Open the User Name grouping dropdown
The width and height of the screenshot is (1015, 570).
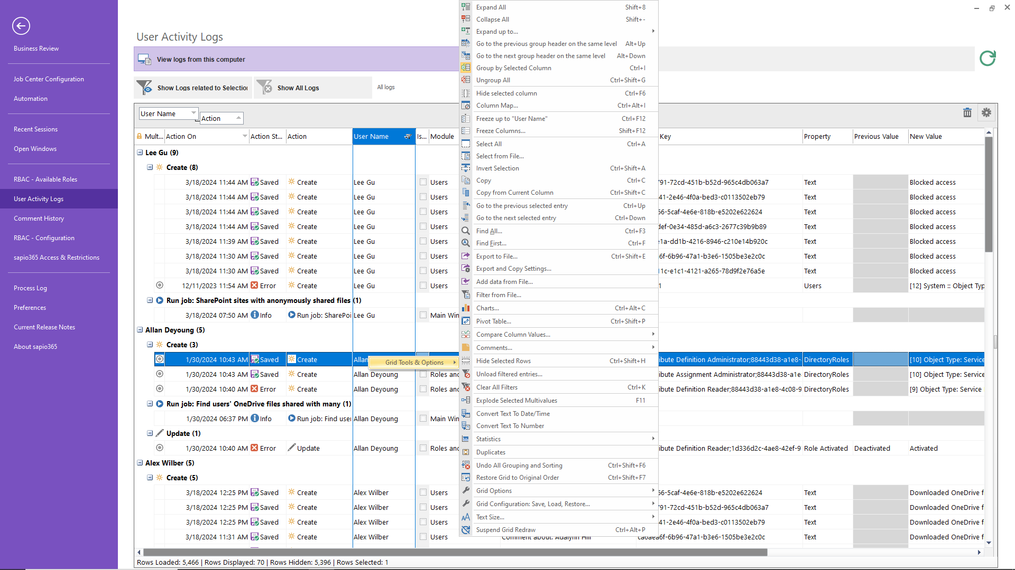tap(193, 113)
